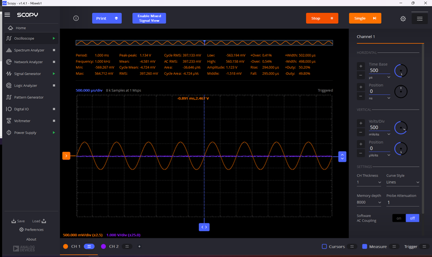Viewport: 432px width, 257px height.
Task: Open vertical Position unit dropdown (µVolts)
Action: [380, 155]
